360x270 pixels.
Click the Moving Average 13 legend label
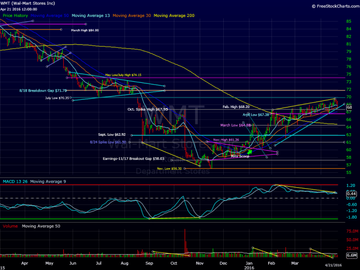pyautogui.click(x=91, y=15)
